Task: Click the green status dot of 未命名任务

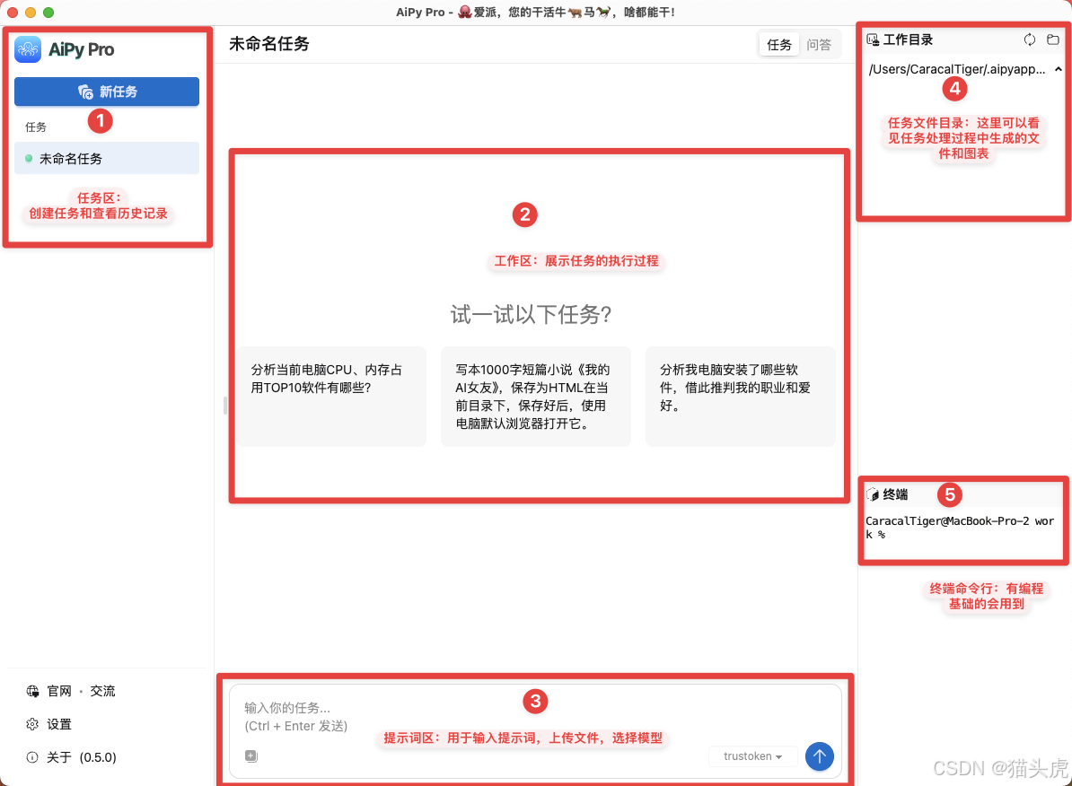Action: point(29,159)
